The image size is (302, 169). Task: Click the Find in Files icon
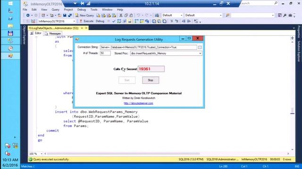point(227,15)
